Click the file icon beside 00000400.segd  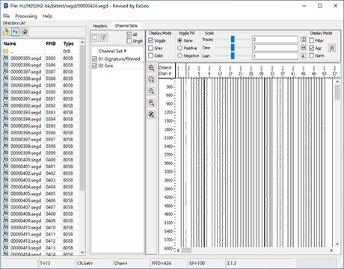click(x=6, y=160)
